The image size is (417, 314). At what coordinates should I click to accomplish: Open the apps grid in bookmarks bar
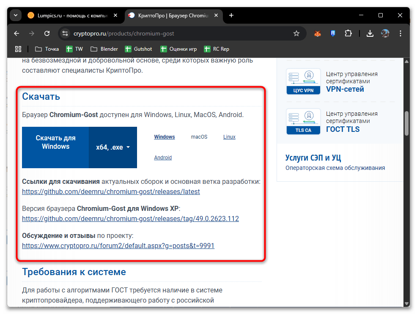(18, 49)
